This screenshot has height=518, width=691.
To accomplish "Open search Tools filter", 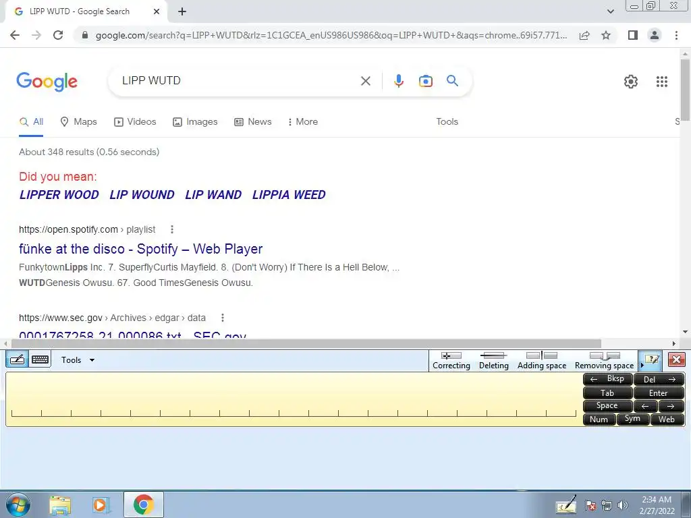I will 447,122.
